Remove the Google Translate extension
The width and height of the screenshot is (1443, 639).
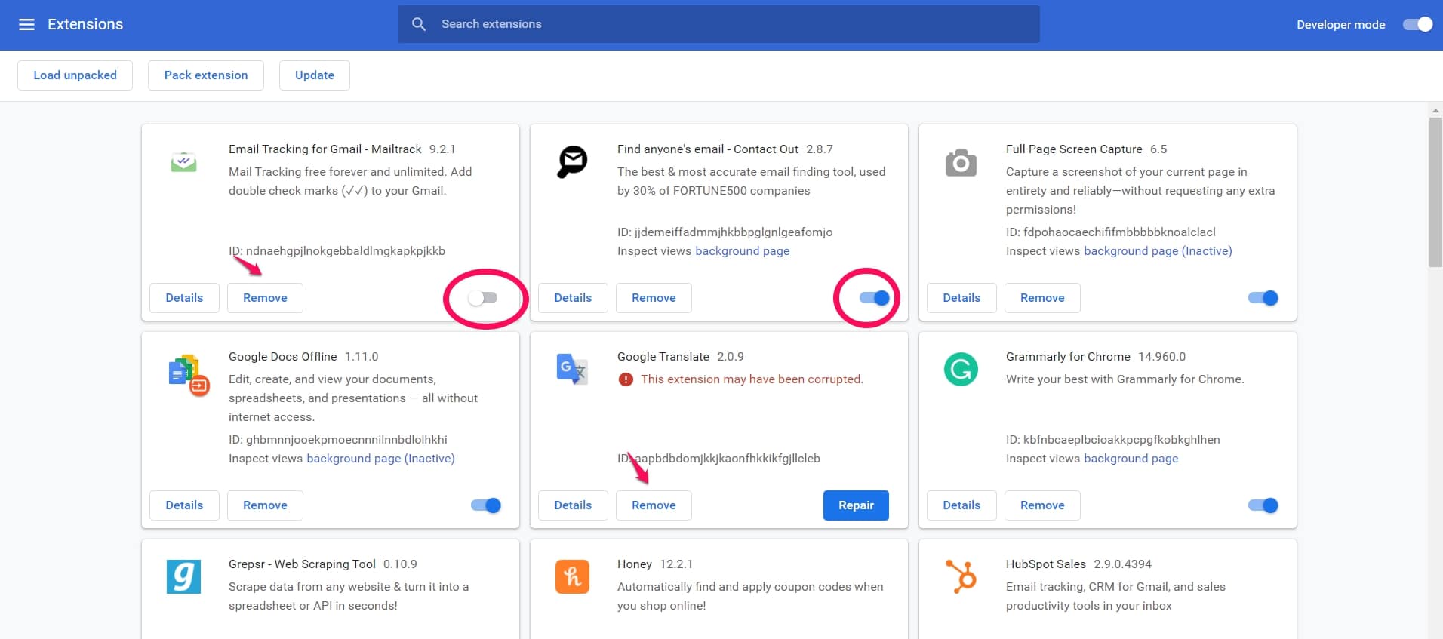pyautogui.click(x=654, y=505)
